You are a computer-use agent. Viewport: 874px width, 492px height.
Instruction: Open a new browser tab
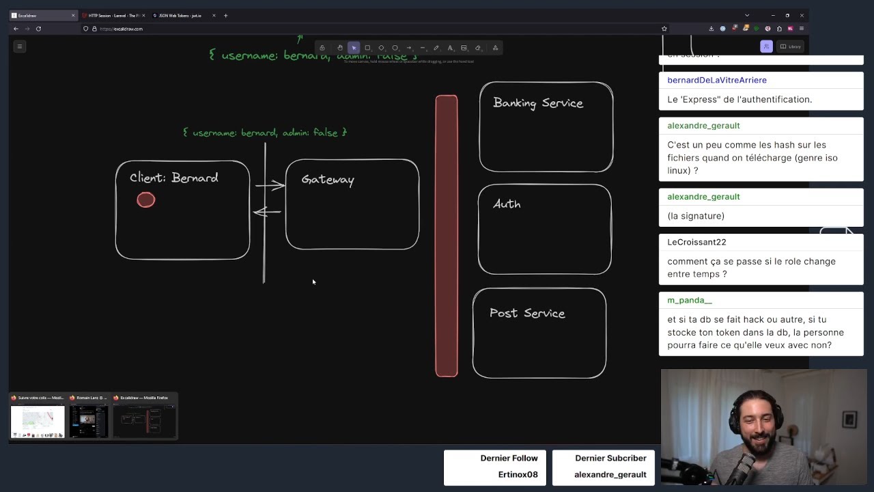(x=225, y=15)
